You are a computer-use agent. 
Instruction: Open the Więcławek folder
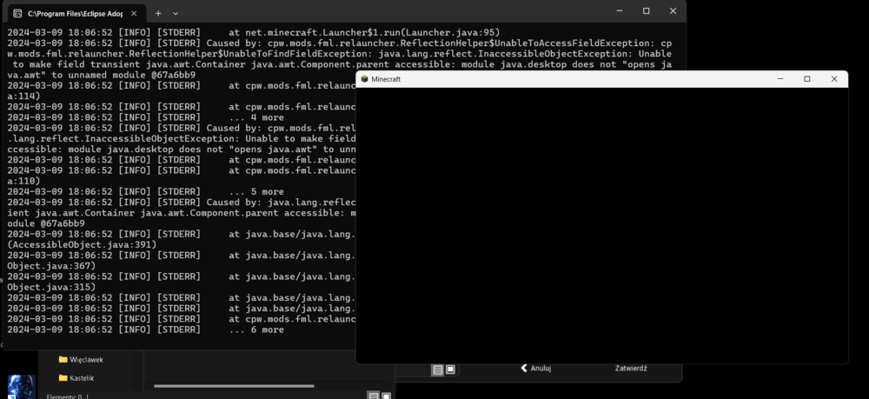click(81, 360)
